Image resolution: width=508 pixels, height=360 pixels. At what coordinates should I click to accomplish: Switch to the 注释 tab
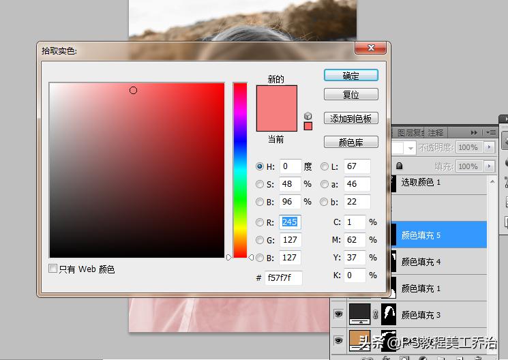pos(436,133)
